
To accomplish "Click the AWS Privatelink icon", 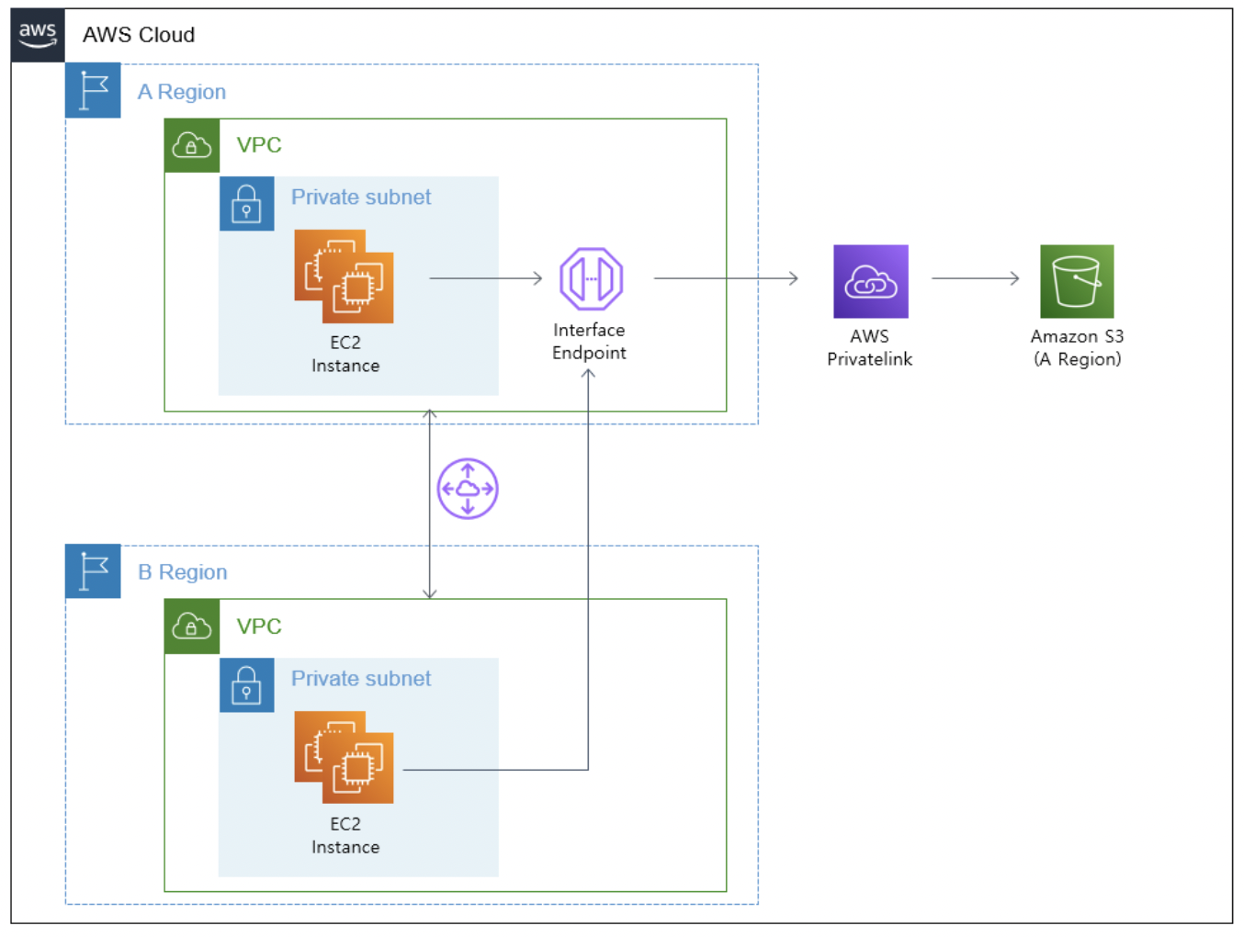I will (871, 281).
